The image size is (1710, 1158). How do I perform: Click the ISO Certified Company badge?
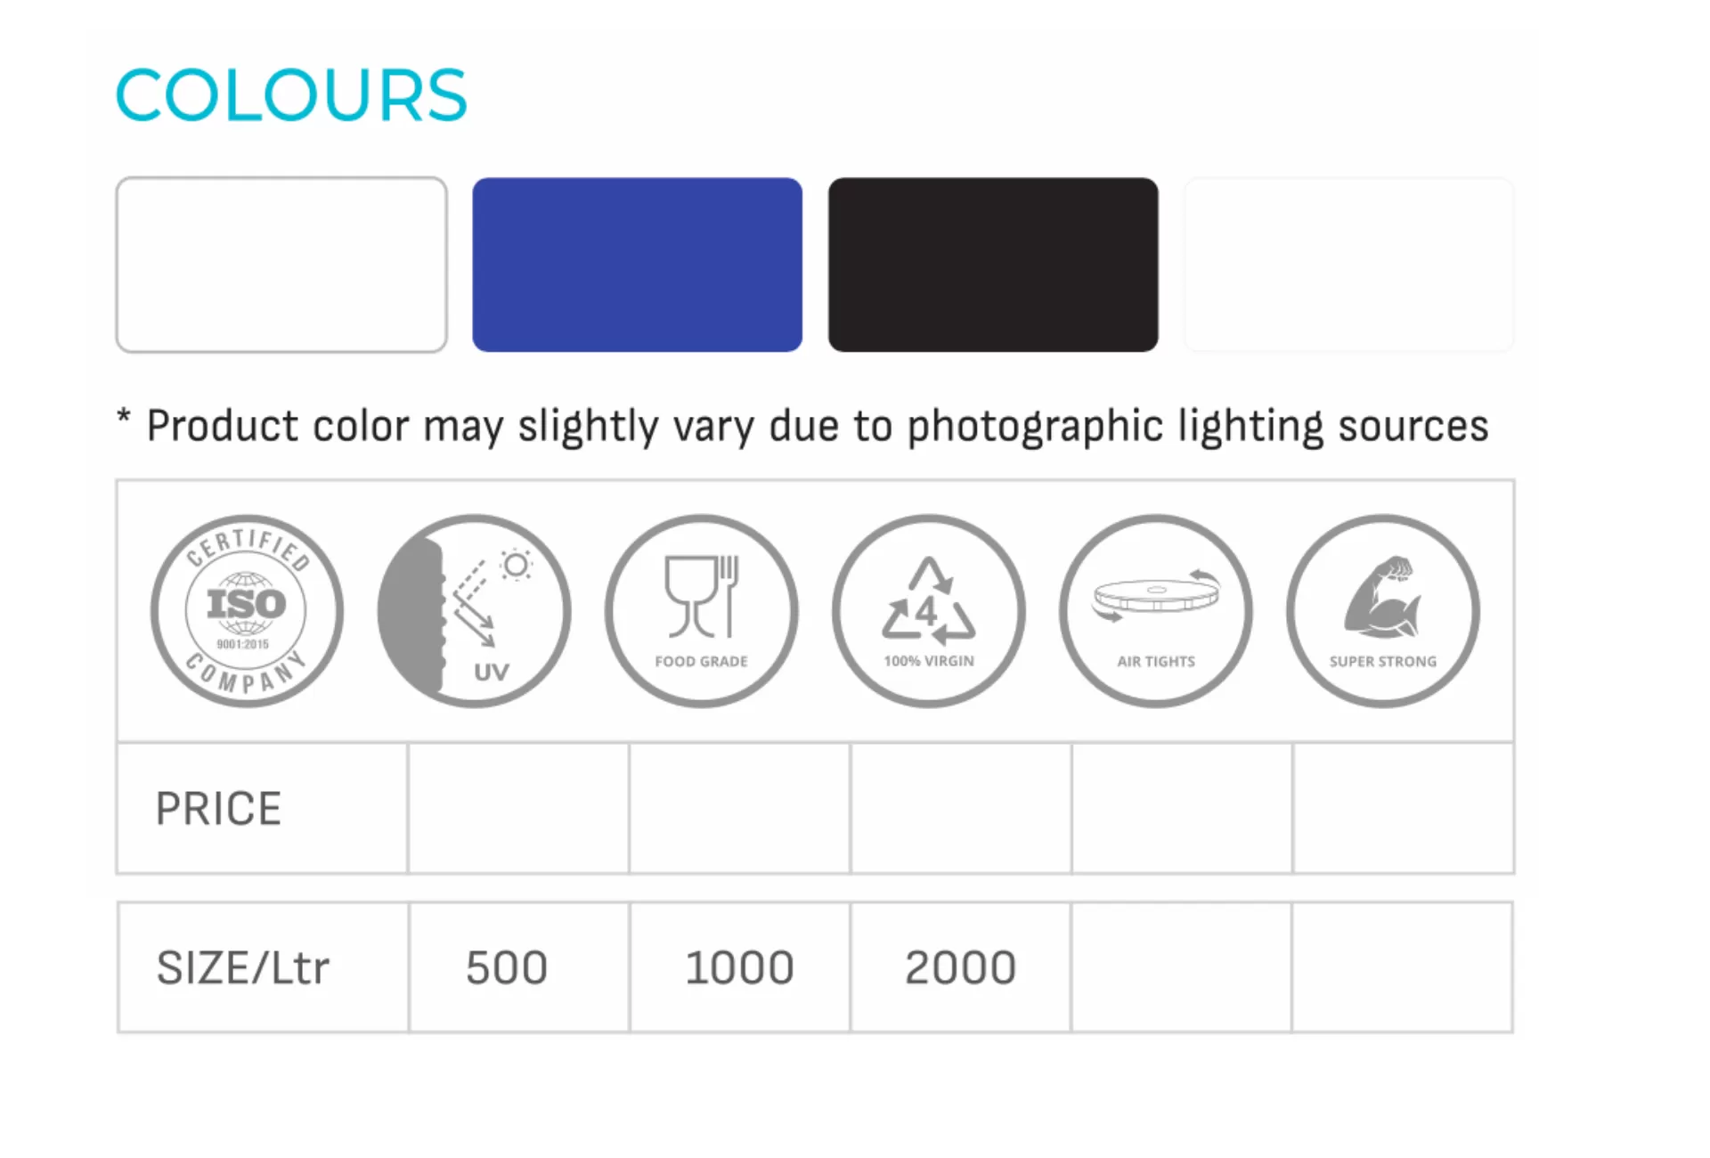(247, 611)
